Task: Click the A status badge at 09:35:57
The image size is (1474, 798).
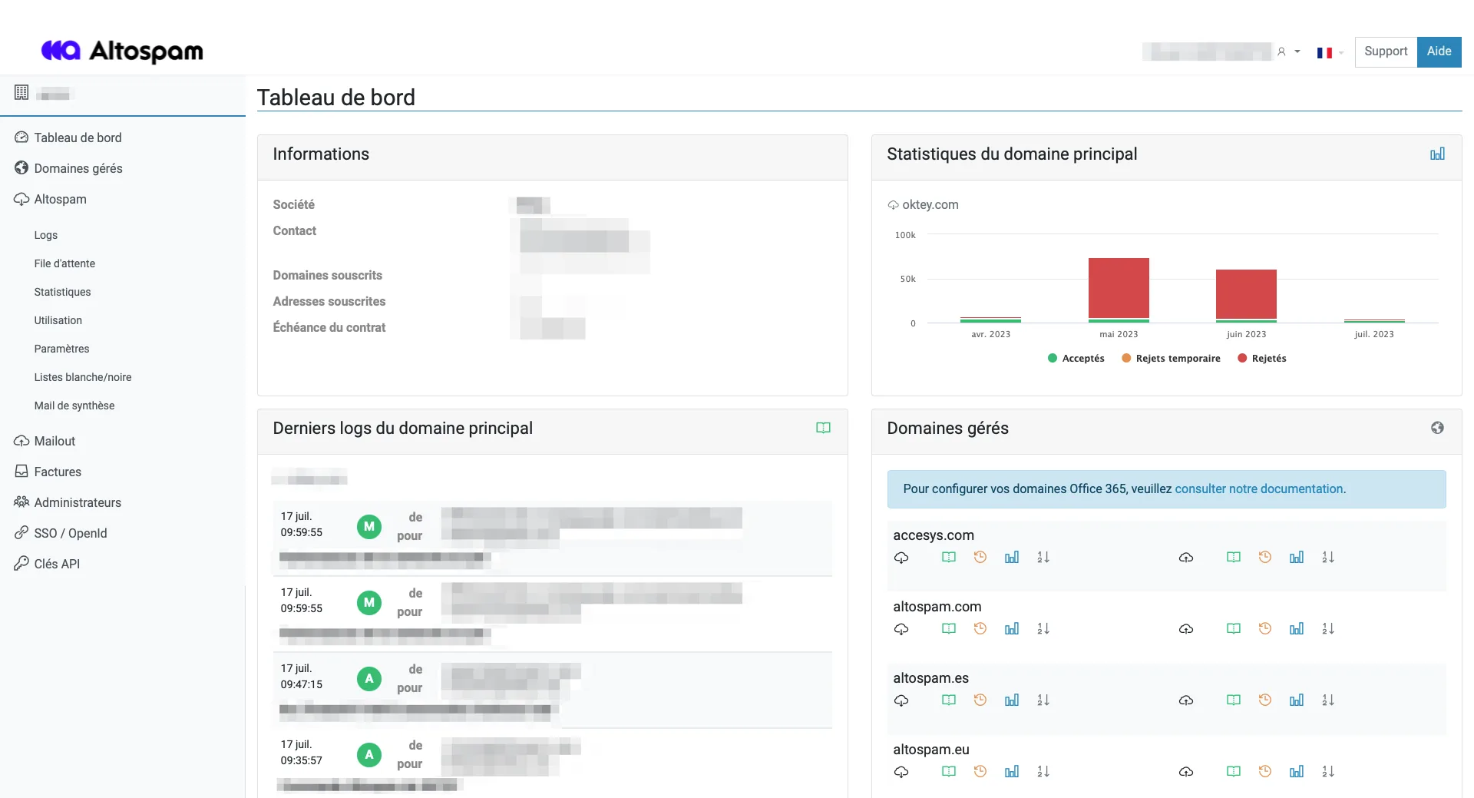Action: (x=369, y=755)
